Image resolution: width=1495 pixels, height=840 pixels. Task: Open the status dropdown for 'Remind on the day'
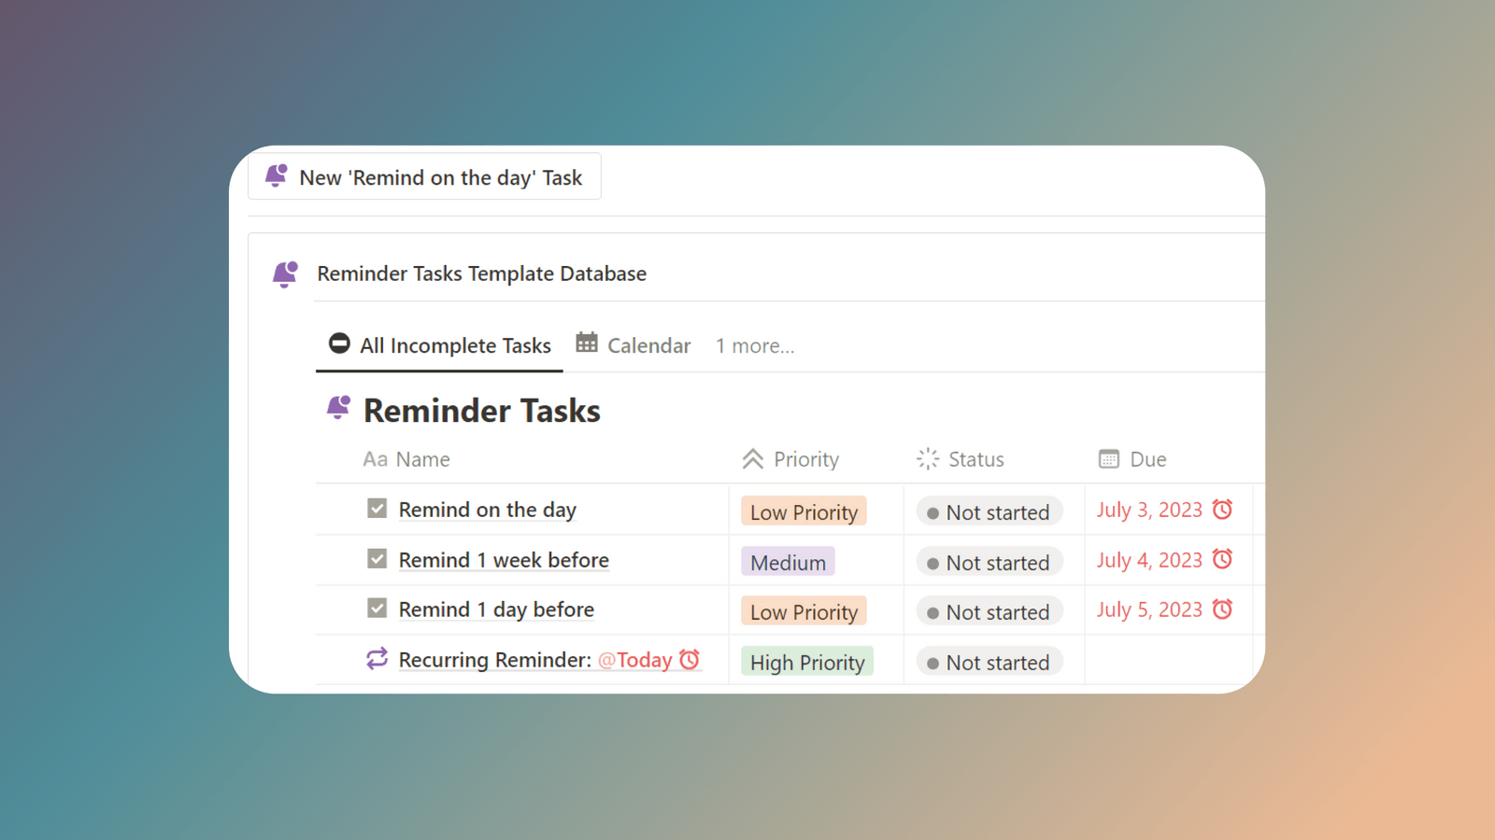[989, 511]
